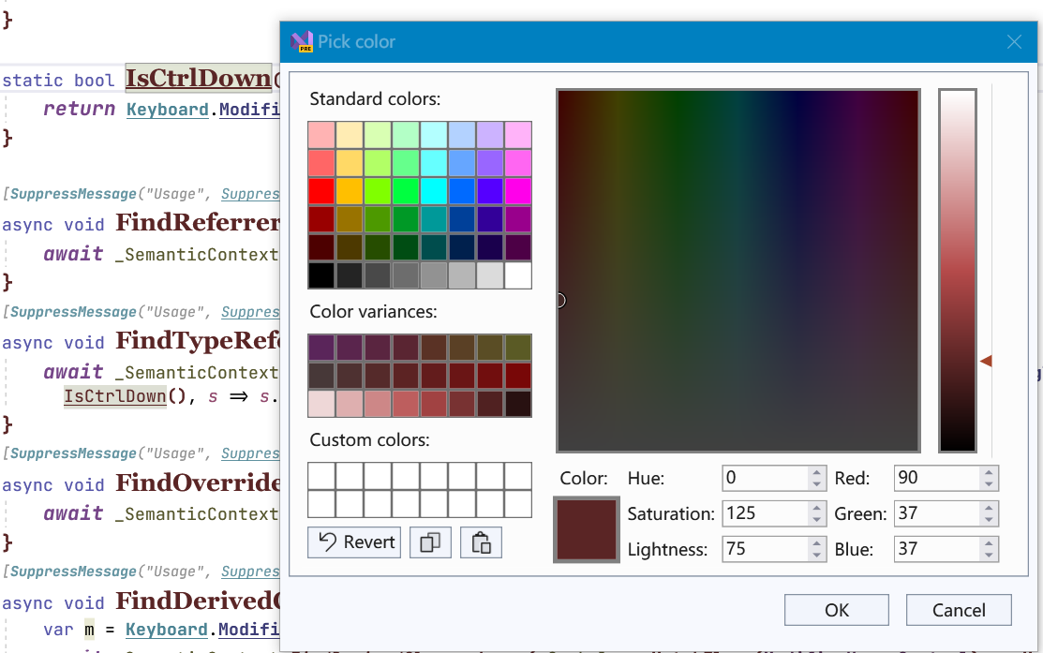Revert to the original color
The height and width of the screenshot is (653, 1043).
(x=353, y=542)
